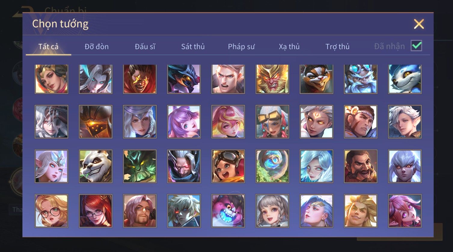
Task: Close the Chọn tướng dialog
Action: pos(419,24)
